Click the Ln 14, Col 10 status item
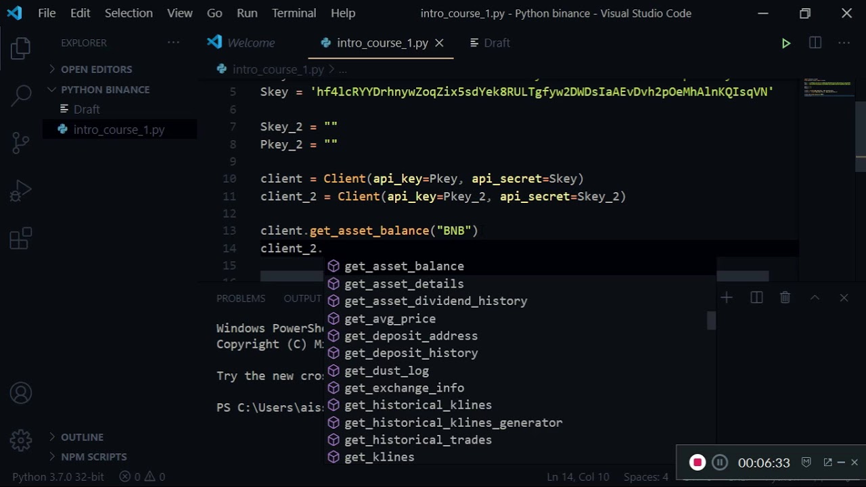Image resolution: width=866 pixels, height=487 pixels. pos(578,477)
